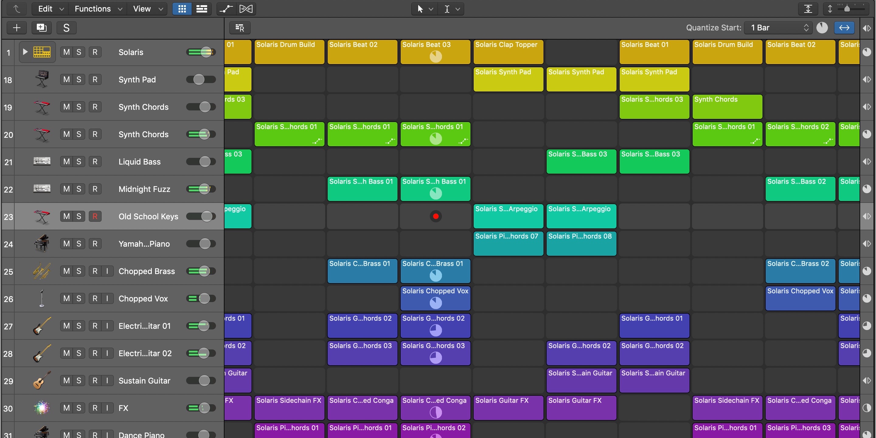Switch to Tracks view layout icon

tap(202, 9)
